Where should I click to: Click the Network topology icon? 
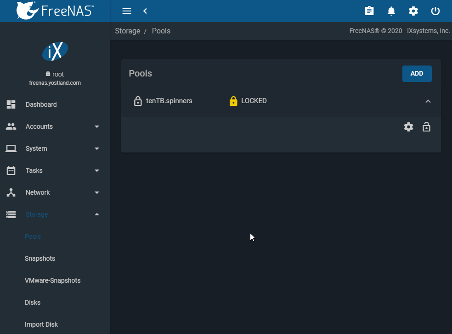pyautogui.click(x=11, y=192)
